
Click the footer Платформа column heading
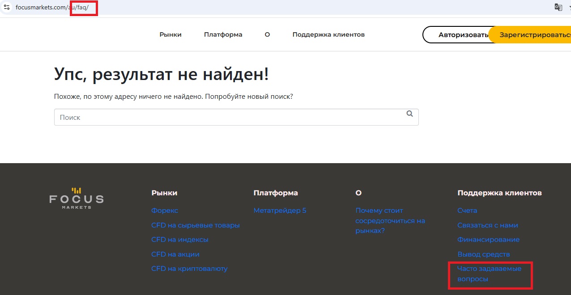276,193
